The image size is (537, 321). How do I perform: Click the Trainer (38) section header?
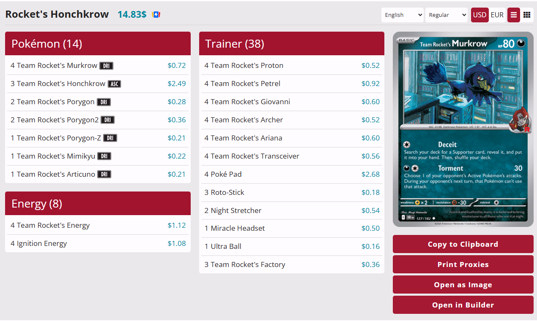coord(292,43)
